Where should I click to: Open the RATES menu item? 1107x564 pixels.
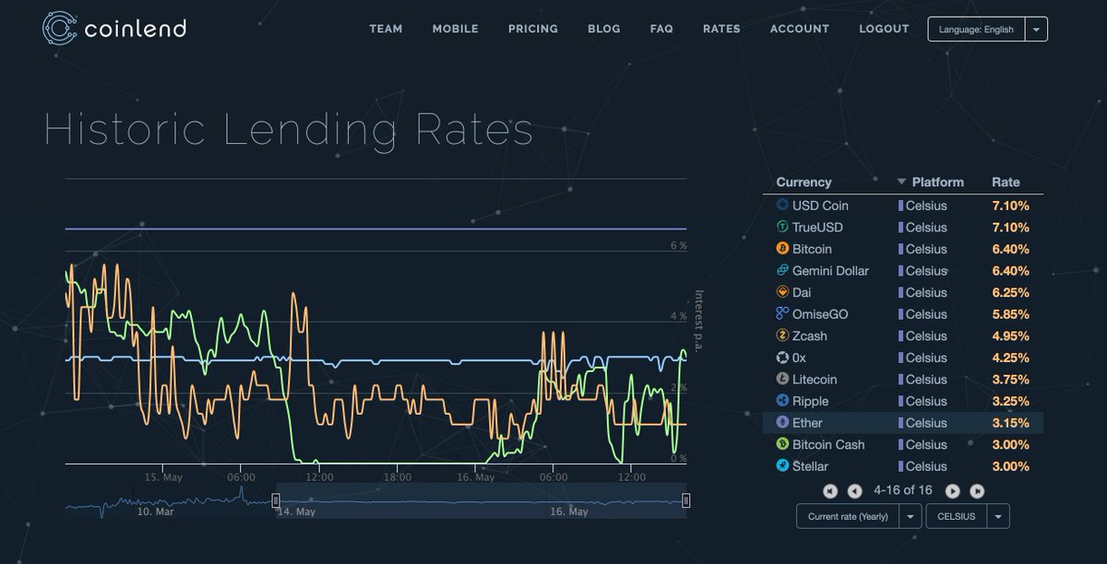pos(721,29)
